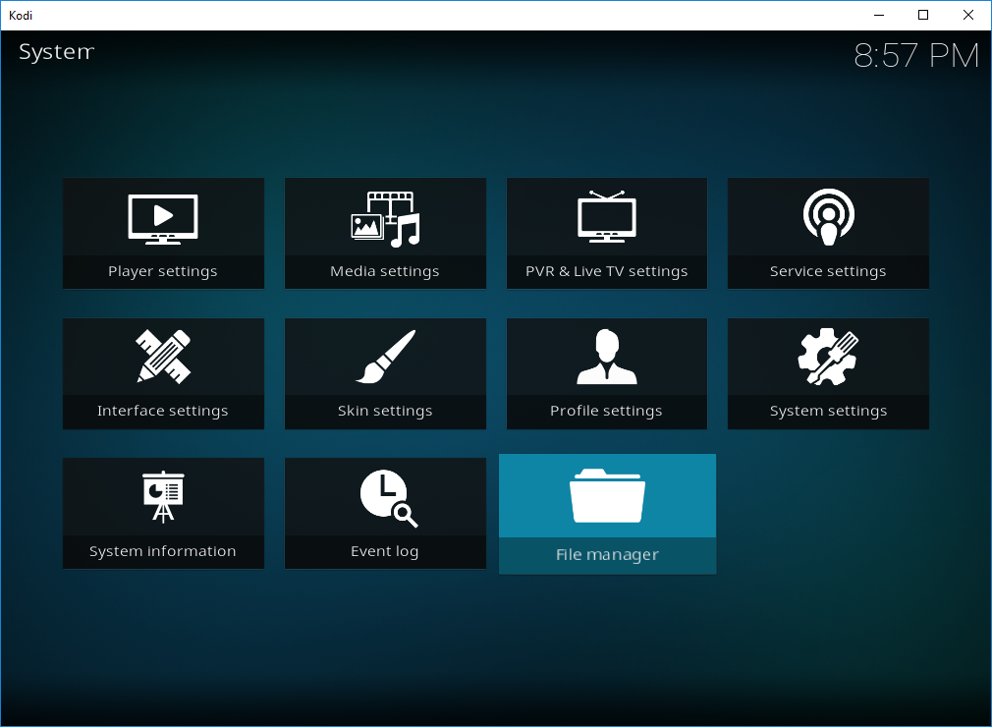Click the Event log clock and magnifier icon
This screenshot has height=727, width=992.
tap(388, 499)
